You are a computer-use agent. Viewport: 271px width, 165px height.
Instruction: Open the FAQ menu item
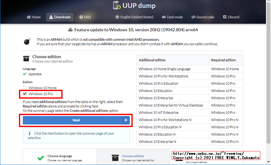[x=85, y=17]
